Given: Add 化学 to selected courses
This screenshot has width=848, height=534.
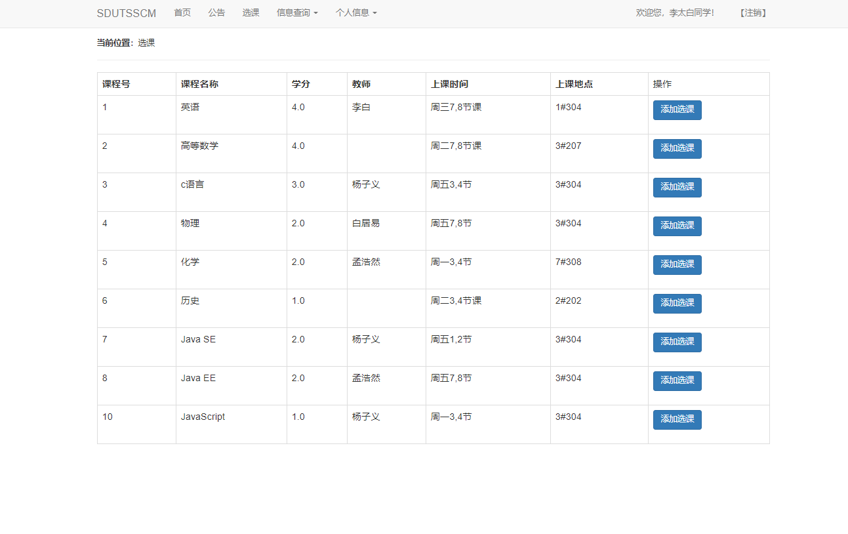Looking at the screenshot, I should [677, 264].
